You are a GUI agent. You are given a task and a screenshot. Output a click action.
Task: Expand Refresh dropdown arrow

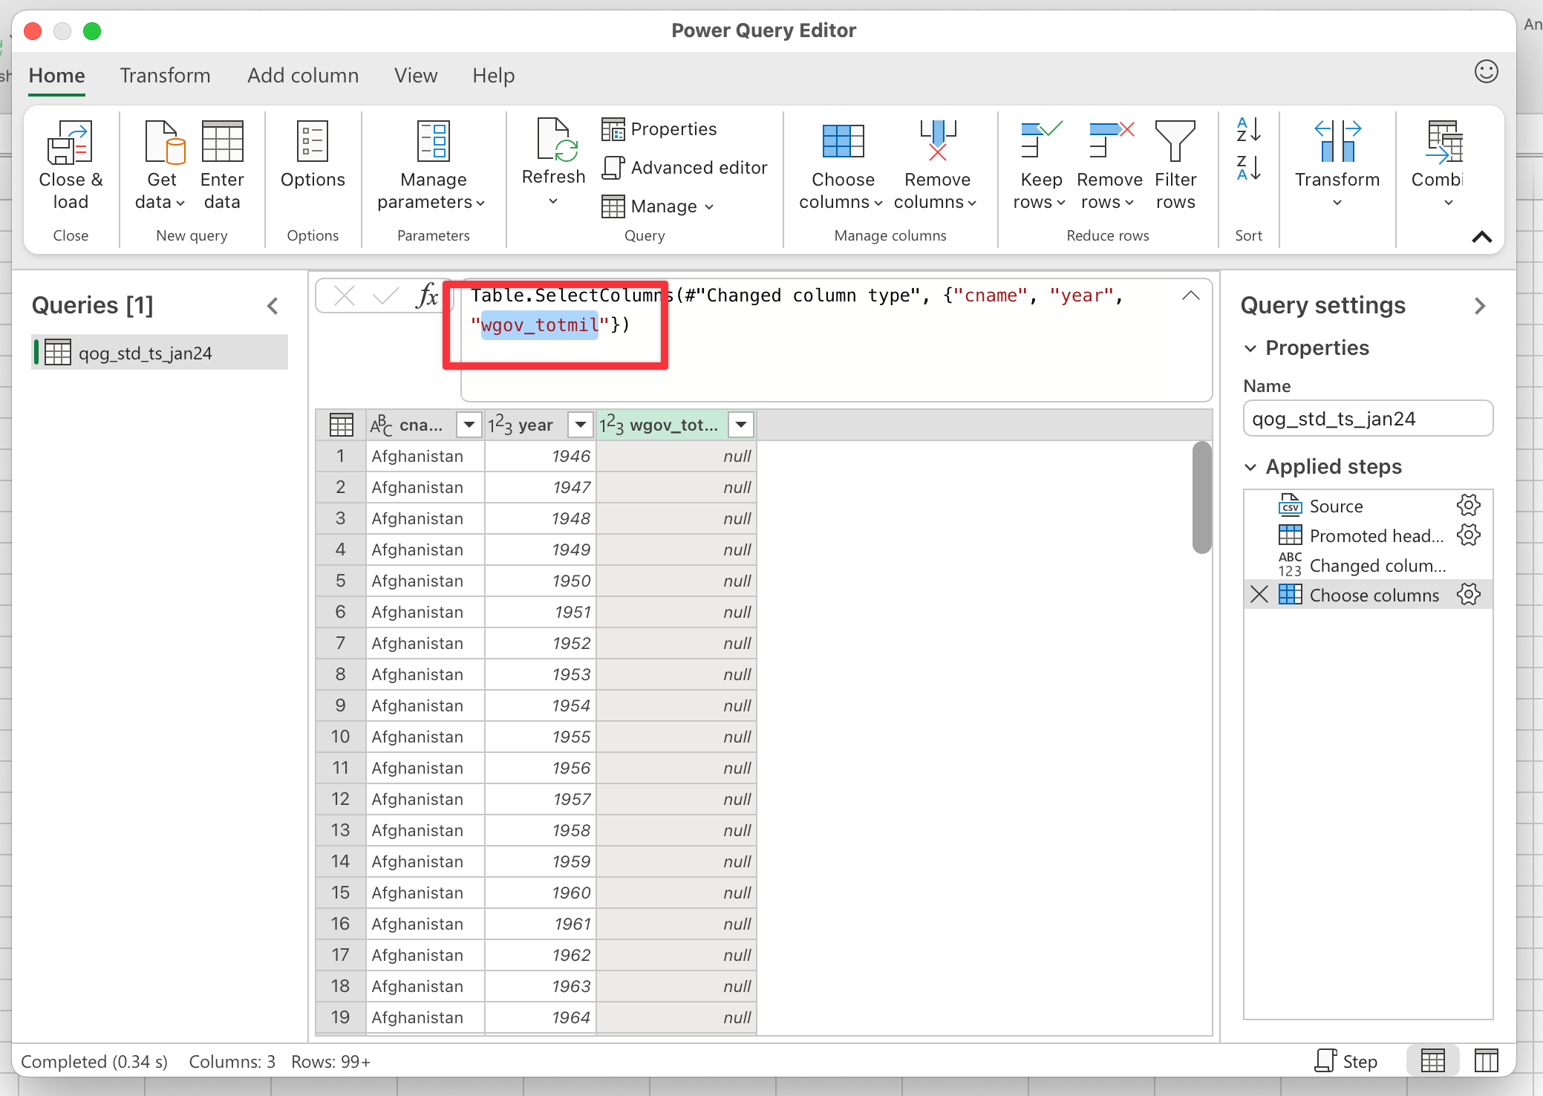pyautogui.click(x=553, y=201)
